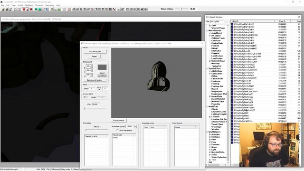
Task: Click the Run Havok Sim button
Action: click(x=95, y=52)
